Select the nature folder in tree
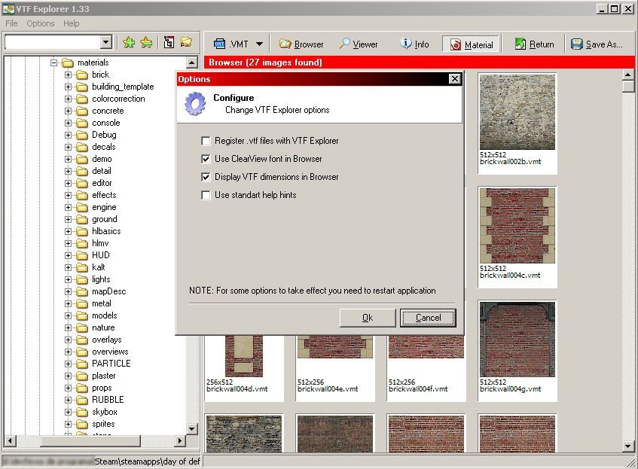 coord(103,328)
